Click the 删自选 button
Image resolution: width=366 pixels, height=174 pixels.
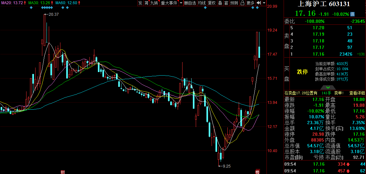point(190,3)
